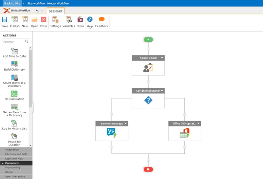Undo the last action
Image resolution: width=263 pixels, height=179 pixels.
click(37, 11)
